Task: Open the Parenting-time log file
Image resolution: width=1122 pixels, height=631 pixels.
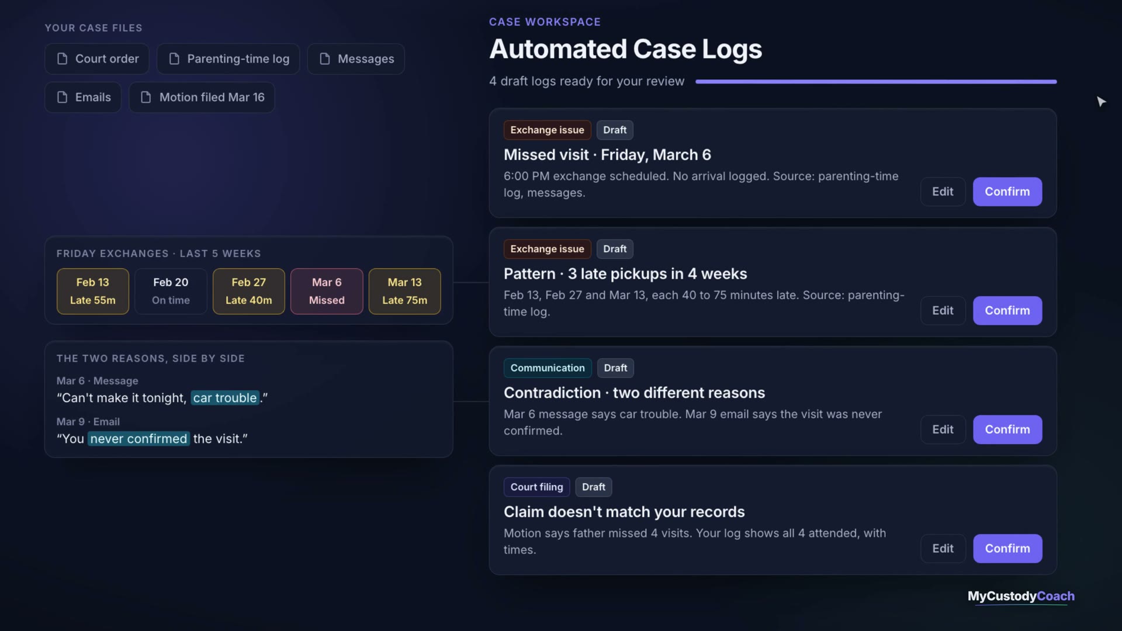Action: point(228,59)
